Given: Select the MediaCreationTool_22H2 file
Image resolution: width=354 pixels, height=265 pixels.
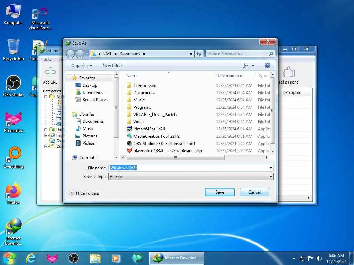Looking at the screenshot, I should 153,136.
